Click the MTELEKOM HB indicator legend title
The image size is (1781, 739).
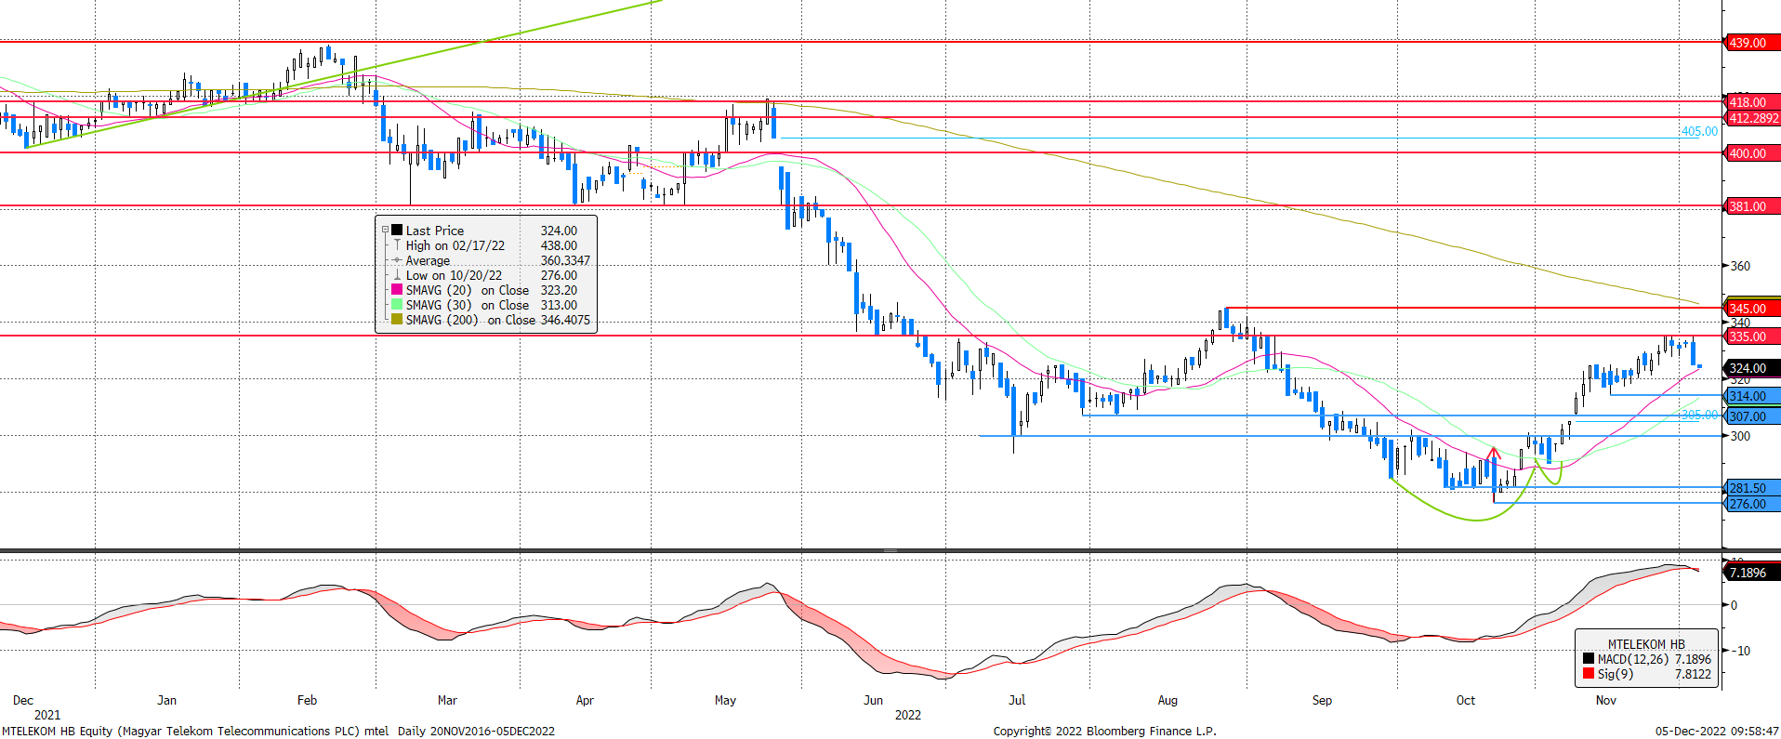[1645, 644]
